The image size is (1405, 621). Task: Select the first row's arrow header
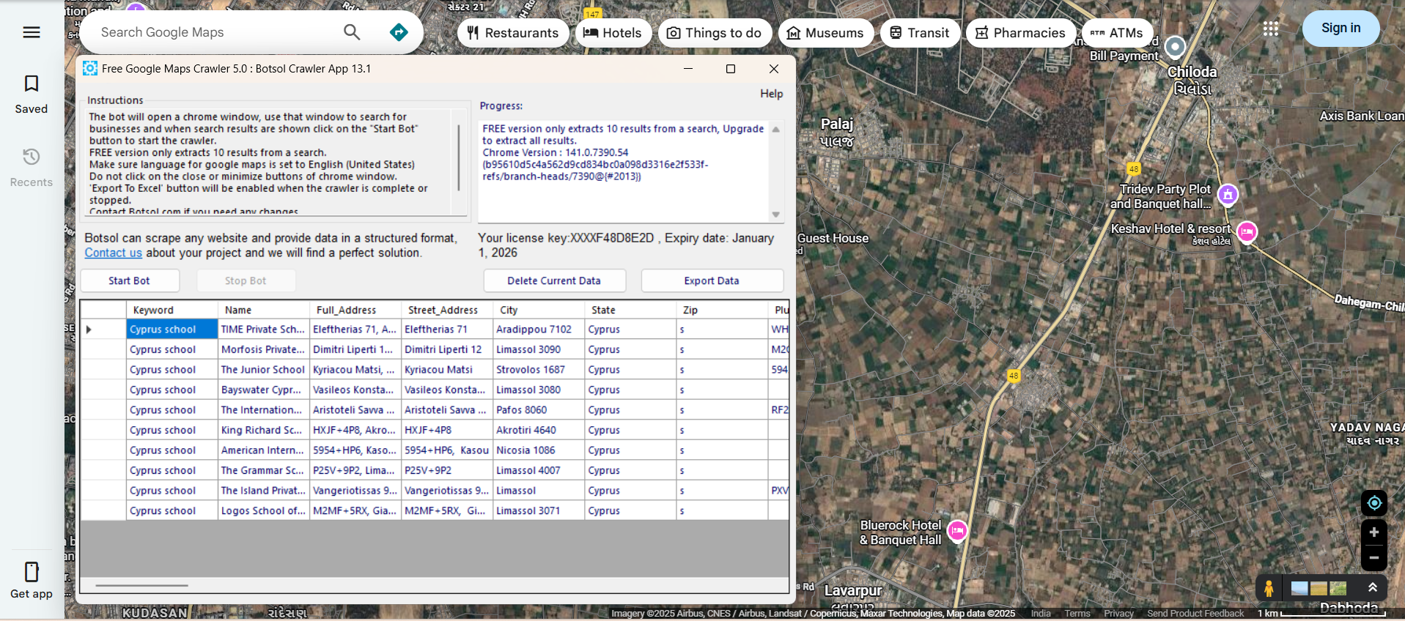point(89,330)
